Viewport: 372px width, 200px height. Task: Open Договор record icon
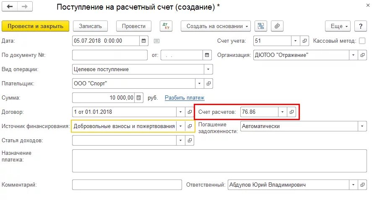pyautogui.click(x=190, y=112)
